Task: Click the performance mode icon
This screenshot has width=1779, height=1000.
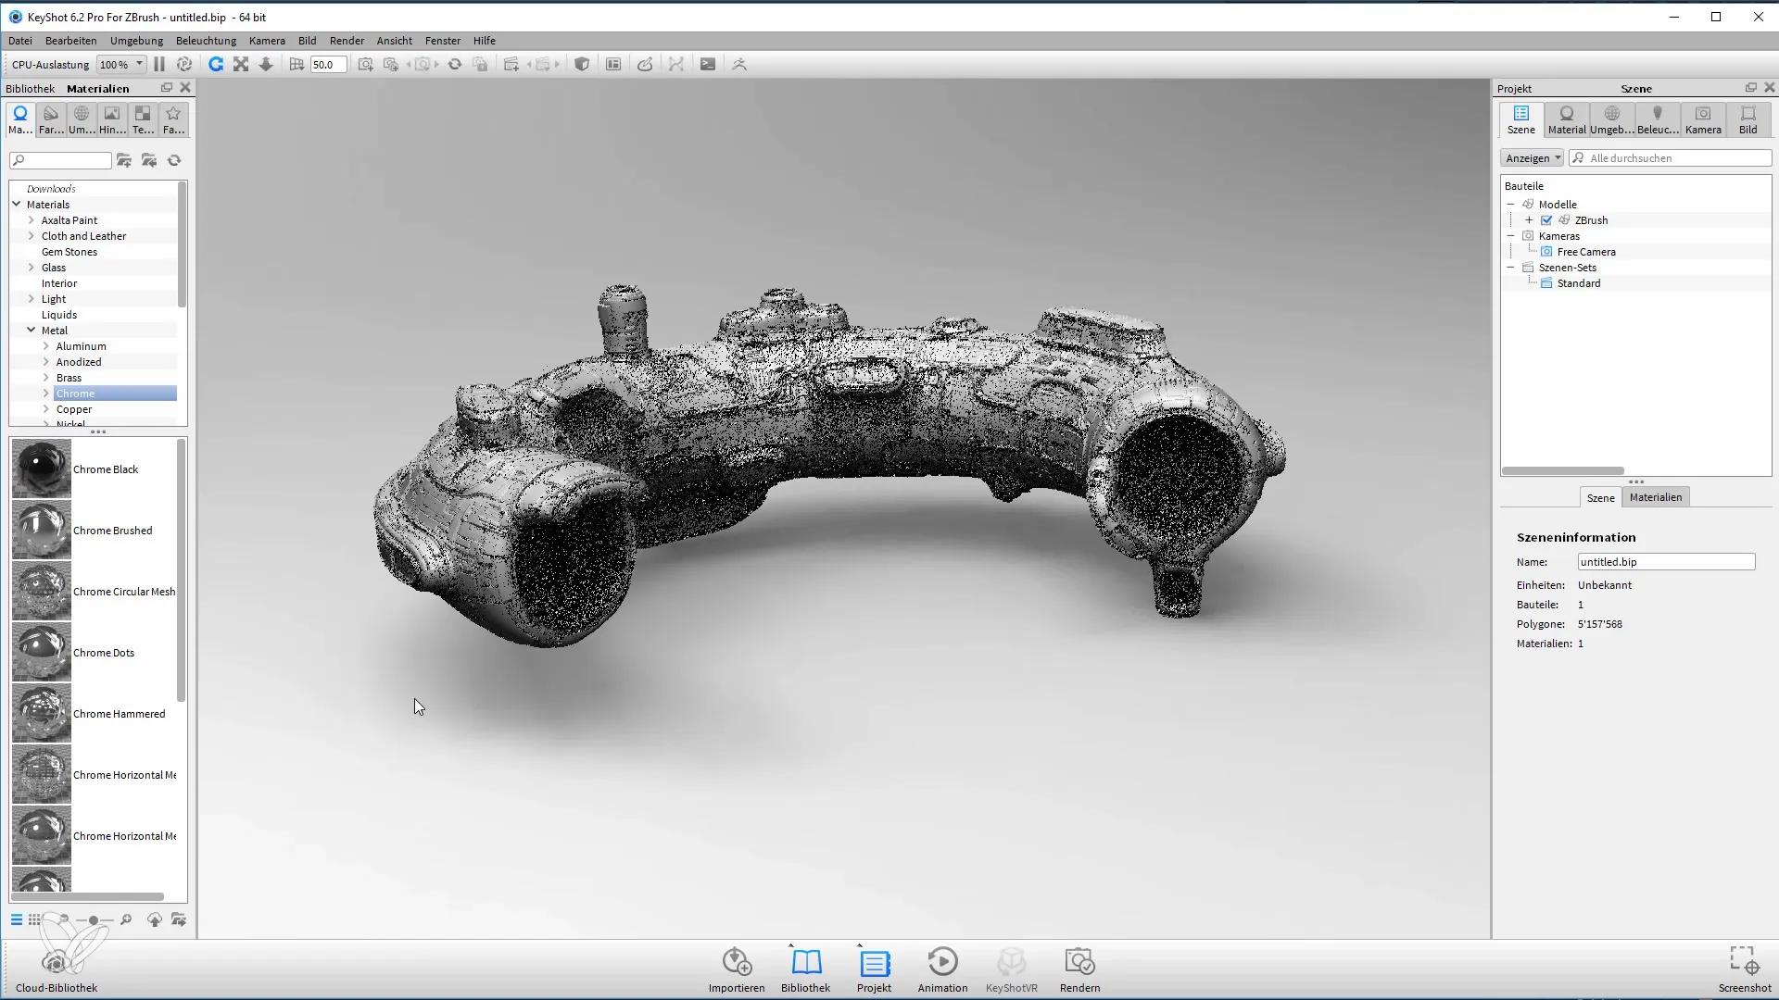Action: (184, 65)
